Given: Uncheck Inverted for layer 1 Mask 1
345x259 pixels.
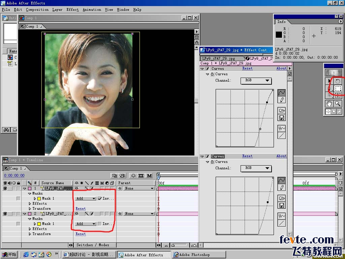Looking at the screenshot, I should [100, 198].
